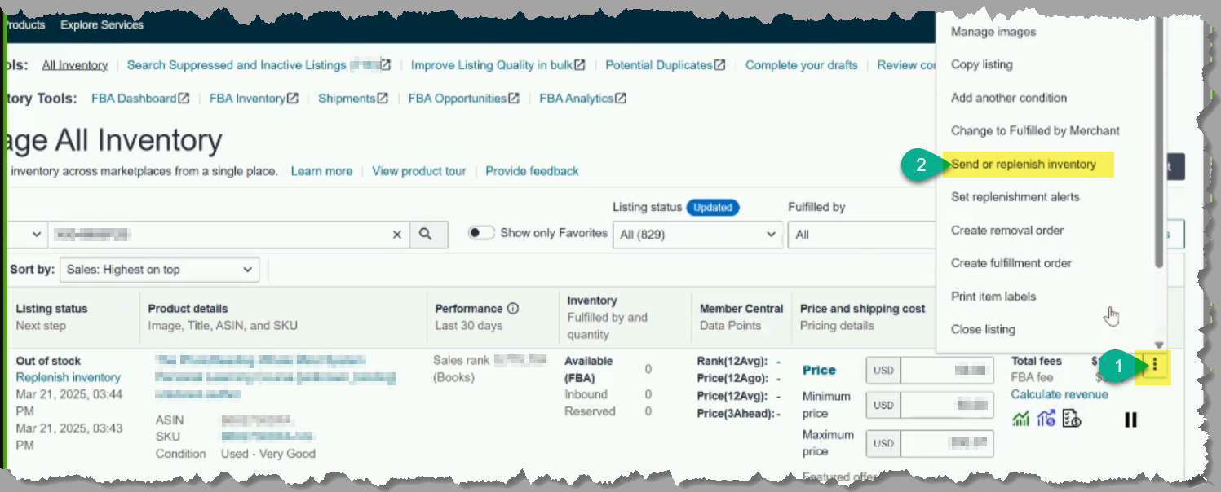Image resolution: width=1221 pixels, height=492 pixels.
Task: Click the Used - Very Good condition text
Action: [x=268, y=454]
